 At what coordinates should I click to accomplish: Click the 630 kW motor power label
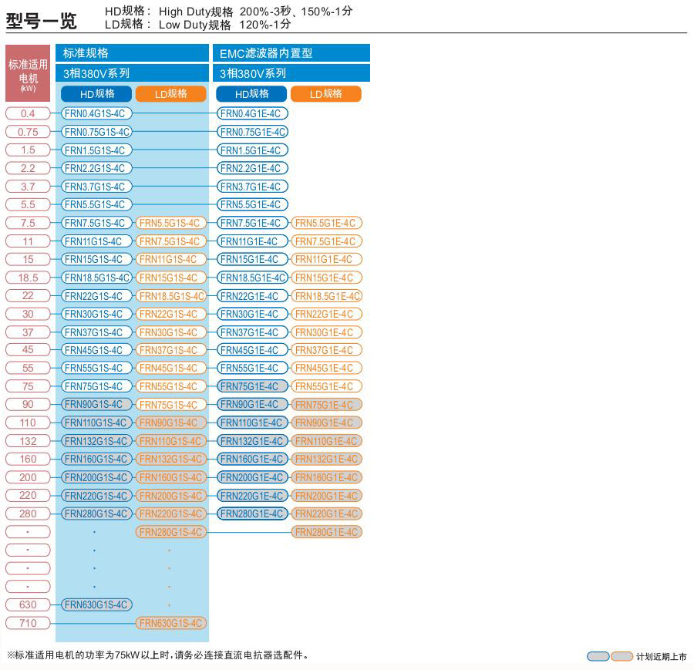[x=28, y=604]
